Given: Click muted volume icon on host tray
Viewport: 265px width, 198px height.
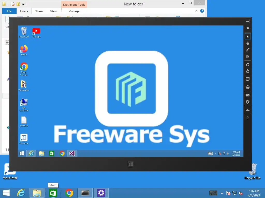Looking at the screenshot, I should click(241, 193).
